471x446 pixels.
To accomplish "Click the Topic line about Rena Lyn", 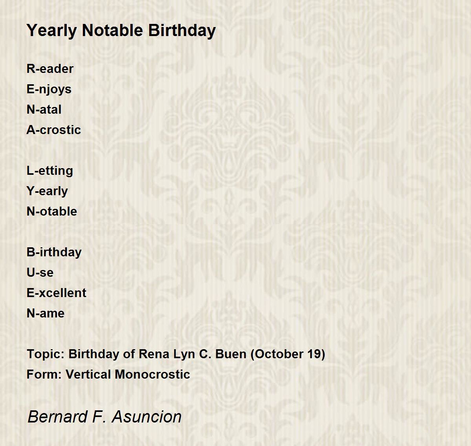I will click(176, 354).
